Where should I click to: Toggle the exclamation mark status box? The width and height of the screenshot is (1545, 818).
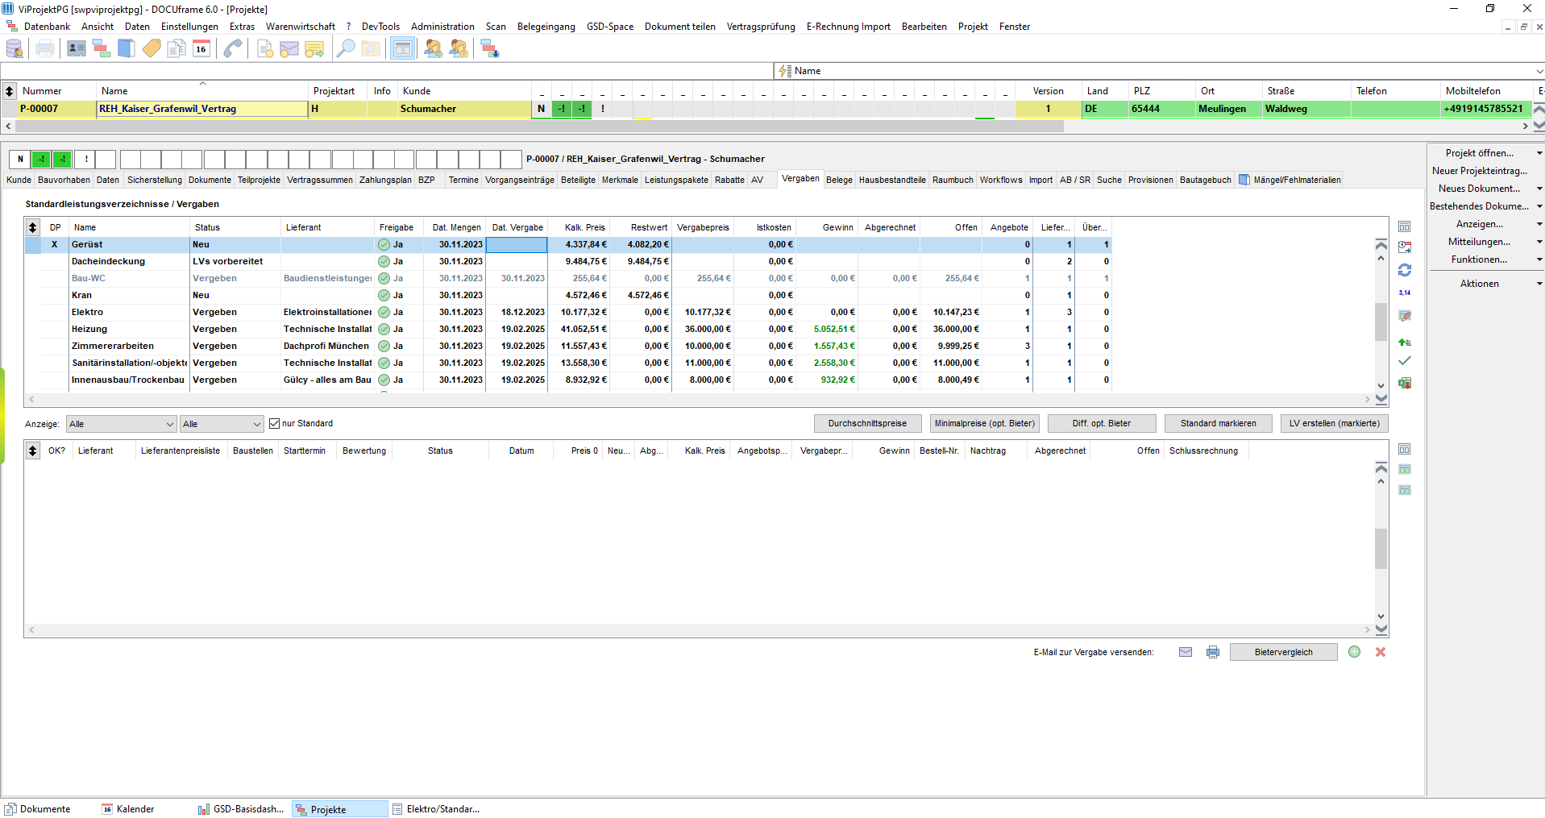(85, 159)
